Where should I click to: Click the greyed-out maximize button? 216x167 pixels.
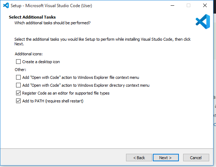point(189,5)
